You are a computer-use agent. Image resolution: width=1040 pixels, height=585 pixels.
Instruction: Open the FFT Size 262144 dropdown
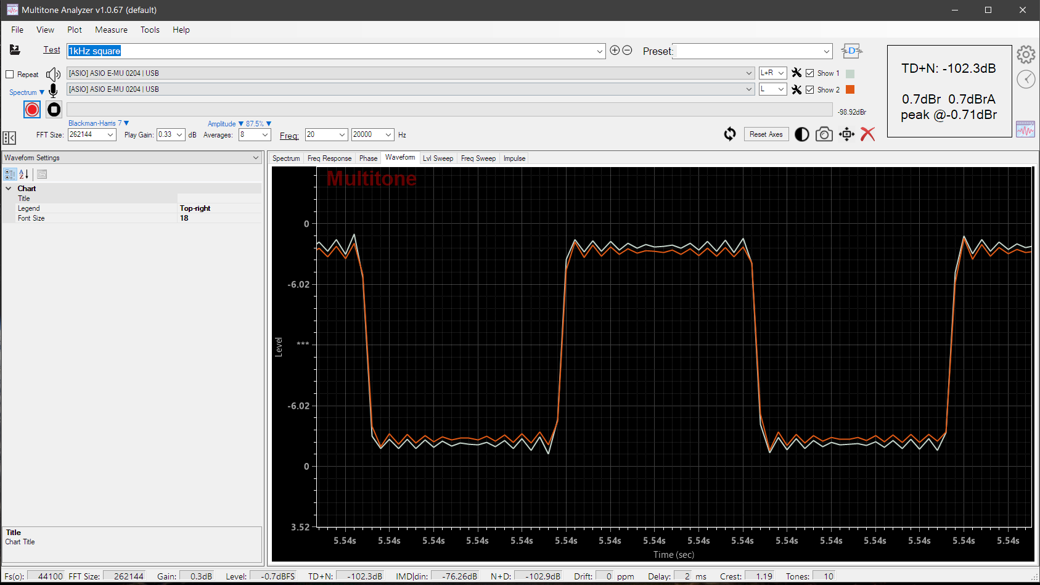point(110,134)
